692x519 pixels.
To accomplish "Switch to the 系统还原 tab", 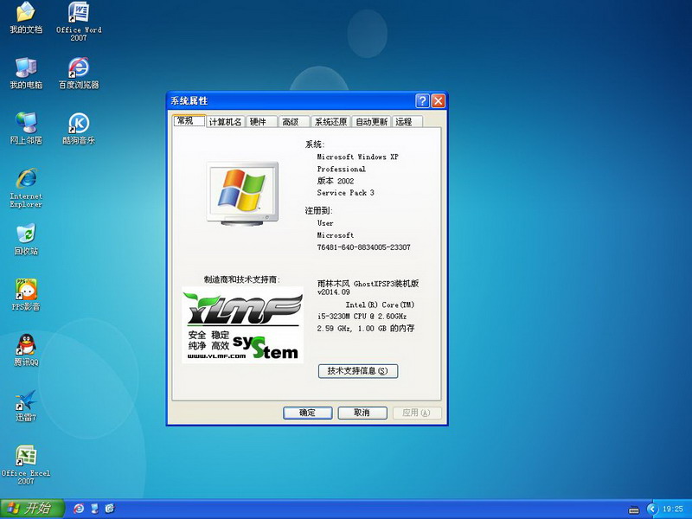I will point(331,122).
